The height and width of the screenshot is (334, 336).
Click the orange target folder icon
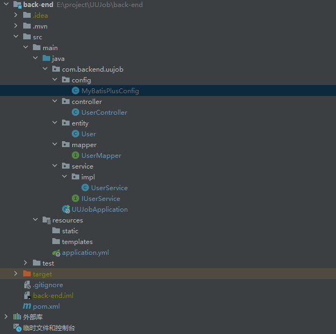click(x=27, y=274)
